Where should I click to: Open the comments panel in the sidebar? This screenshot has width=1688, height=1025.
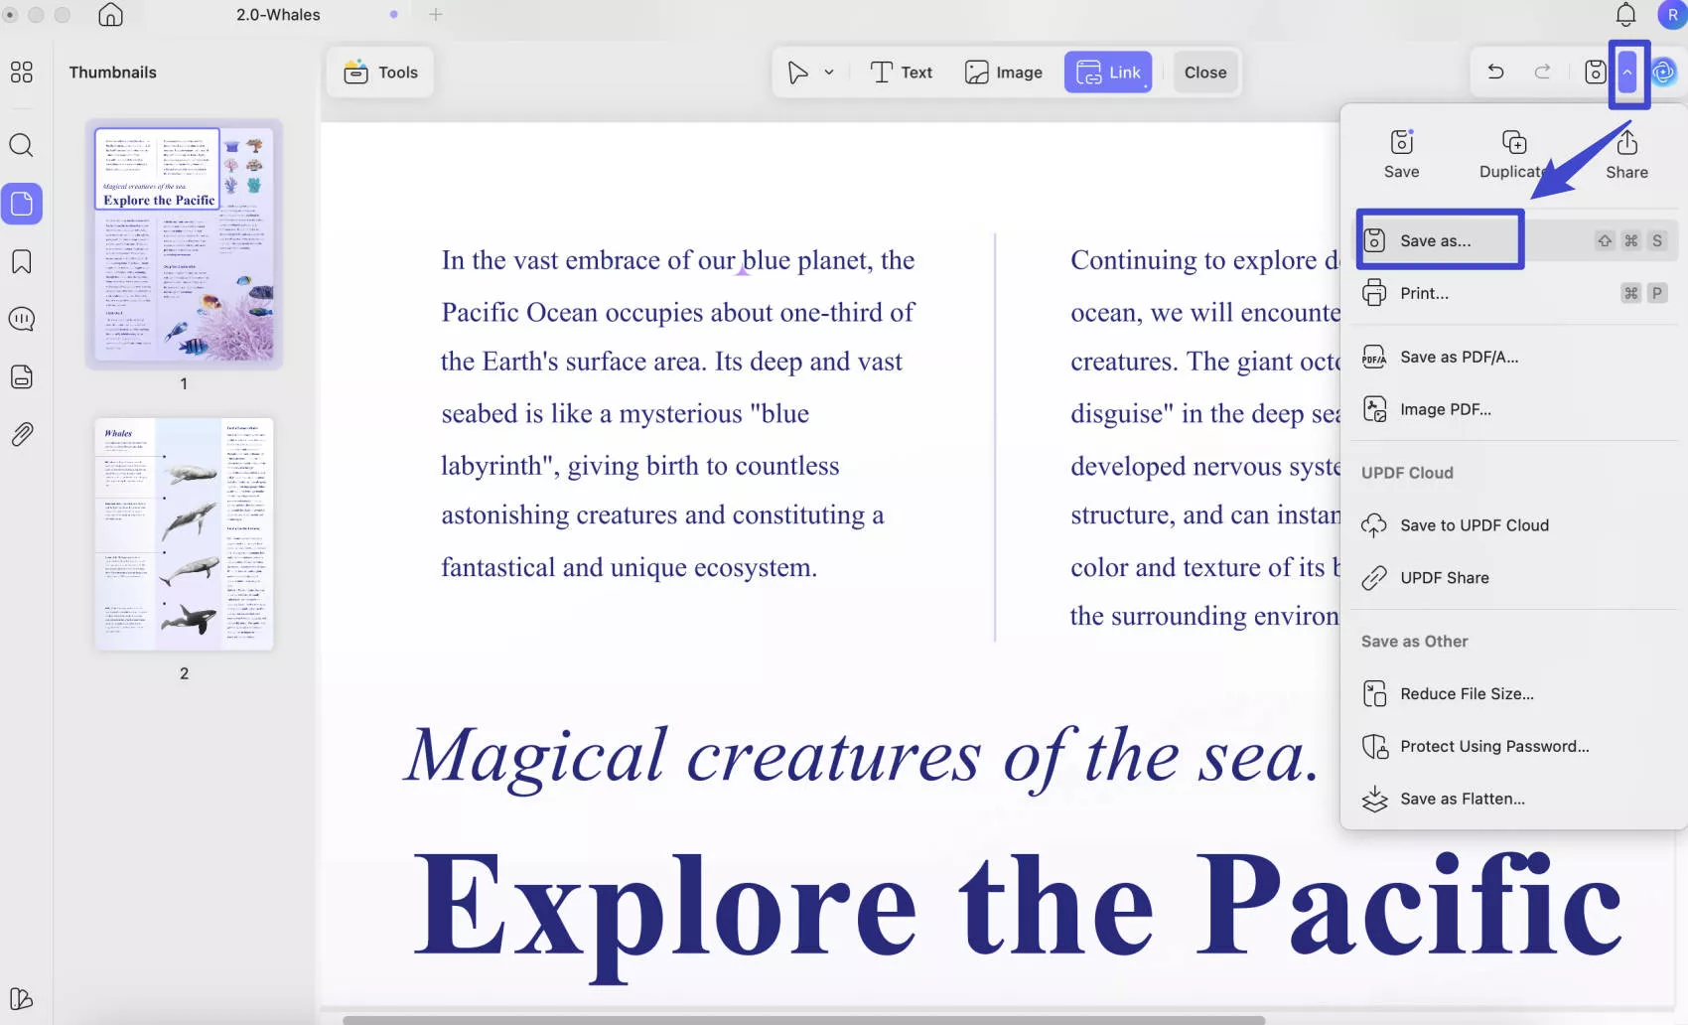[x=21, y=319]
